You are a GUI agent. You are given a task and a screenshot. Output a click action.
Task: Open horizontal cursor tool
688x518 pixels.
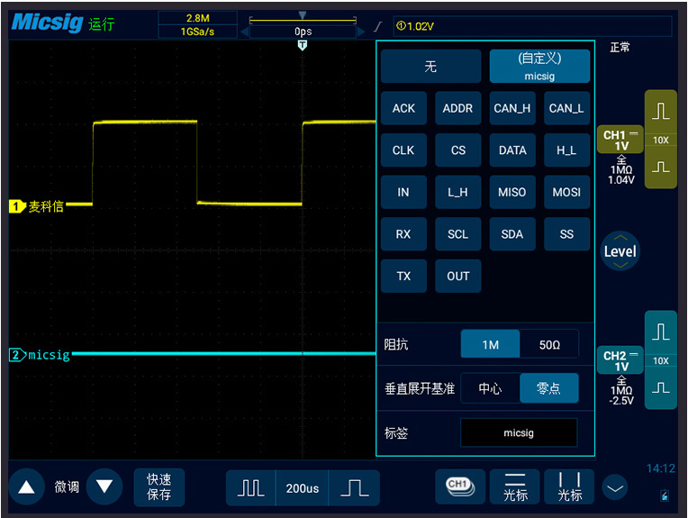point(515,487)
